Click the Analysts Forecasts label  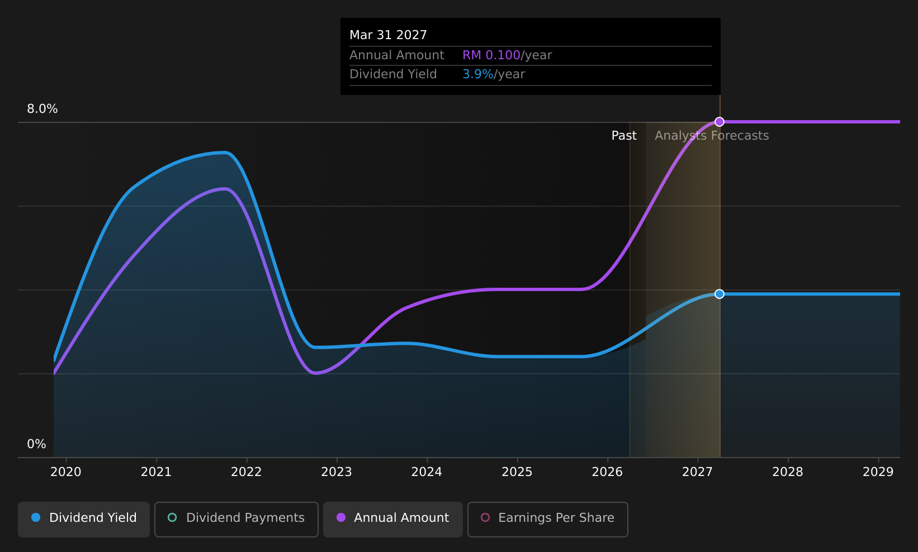tap(712, 136)
